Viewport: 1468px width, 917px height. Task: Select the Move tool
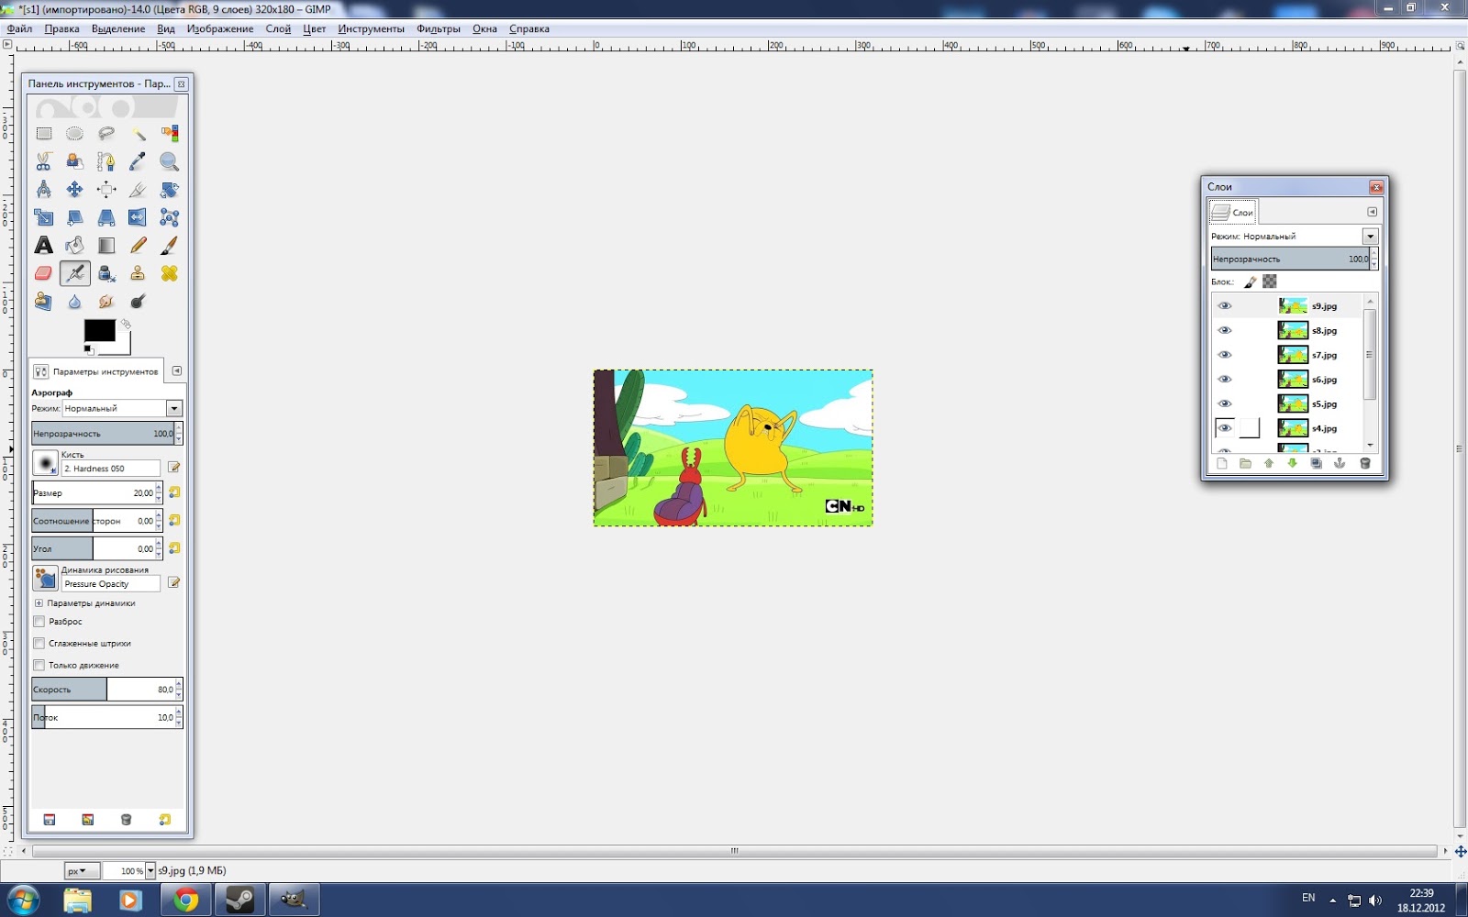point(74,190)
